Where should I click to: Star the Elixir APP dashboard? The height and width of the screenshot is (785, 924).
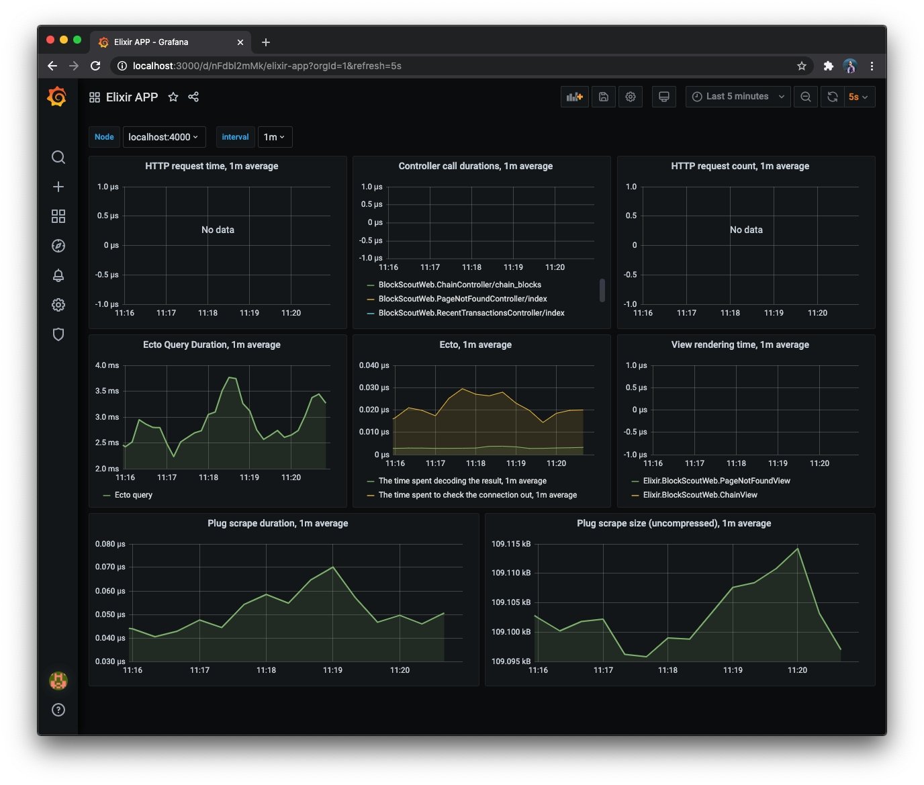173,97
